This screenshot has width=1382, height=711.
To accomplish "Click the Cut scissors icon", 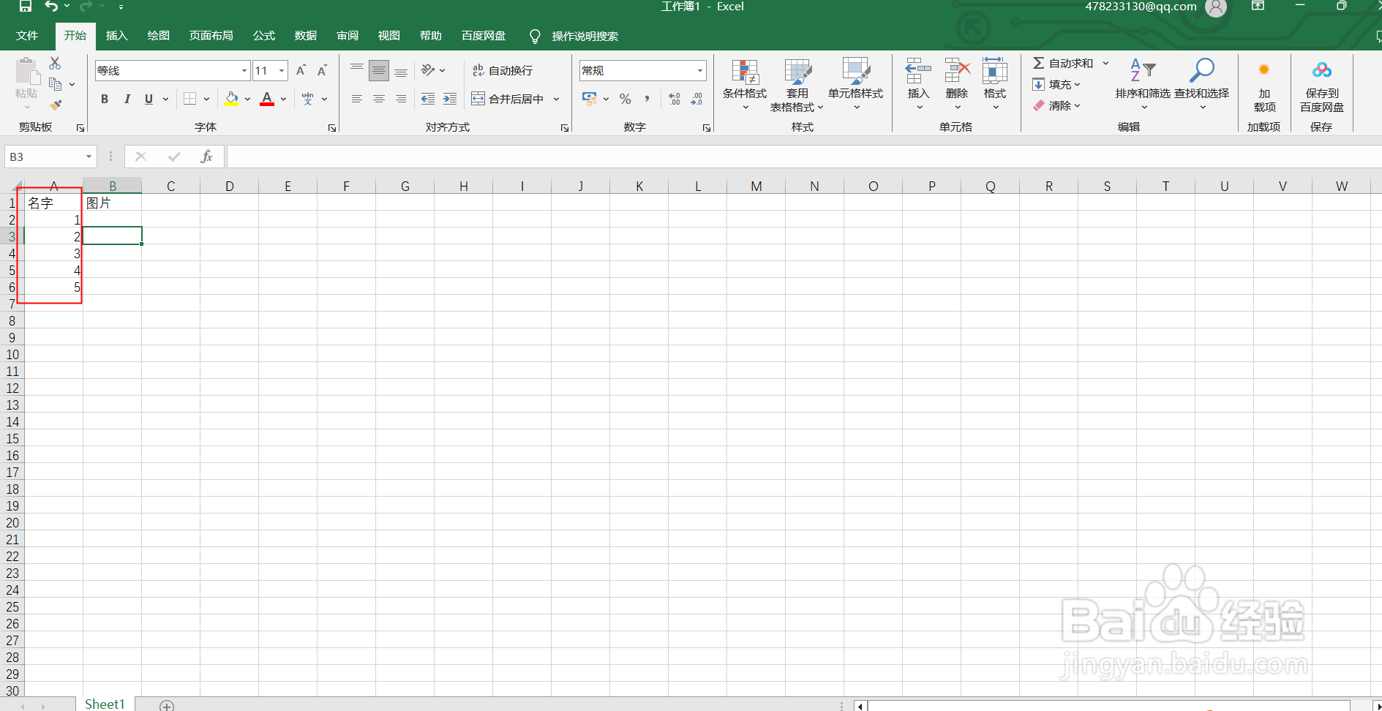I will (x=55, y=64).
